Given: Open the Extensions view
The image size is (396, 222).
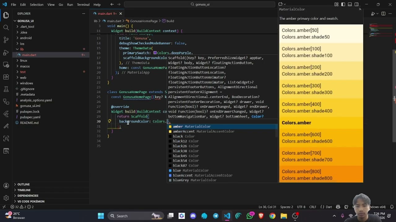Looking at the screenshot, I should coord(6,77).
